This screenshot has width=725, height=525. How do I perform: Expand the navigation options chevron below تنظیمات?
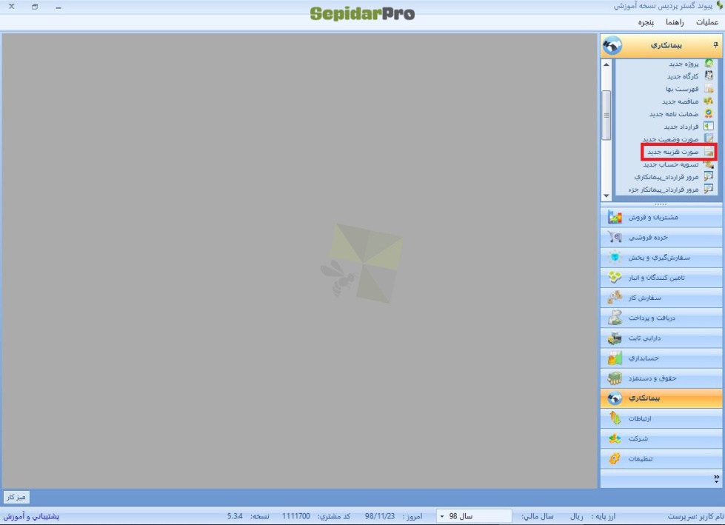pyautogui.click(x=716, y=479)
